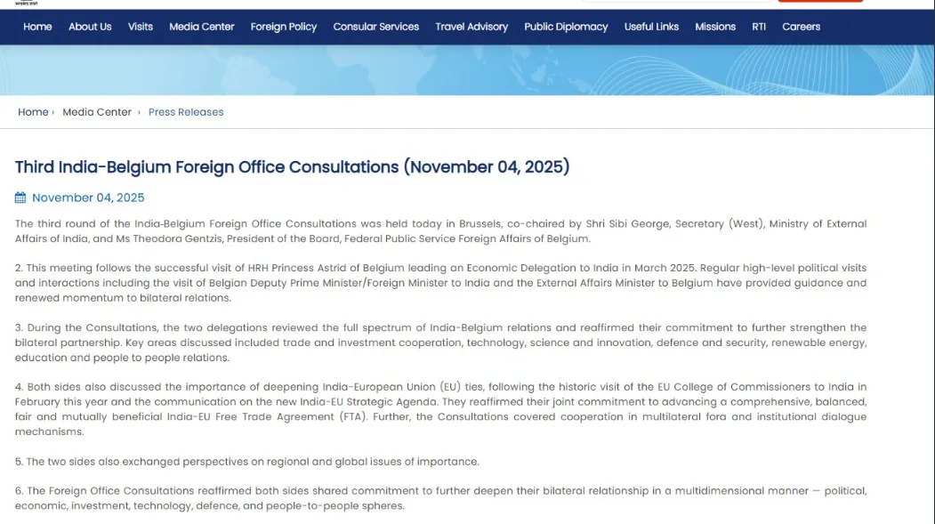This screenshot has height=524, width=935.
Task: Go to the Foreign Policy menu
Action: (284, 27)
